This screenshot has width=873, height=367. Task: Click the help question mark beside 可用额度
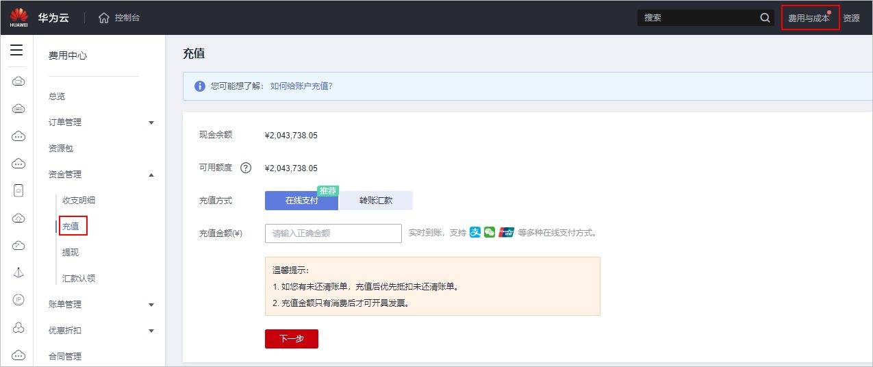246,168
